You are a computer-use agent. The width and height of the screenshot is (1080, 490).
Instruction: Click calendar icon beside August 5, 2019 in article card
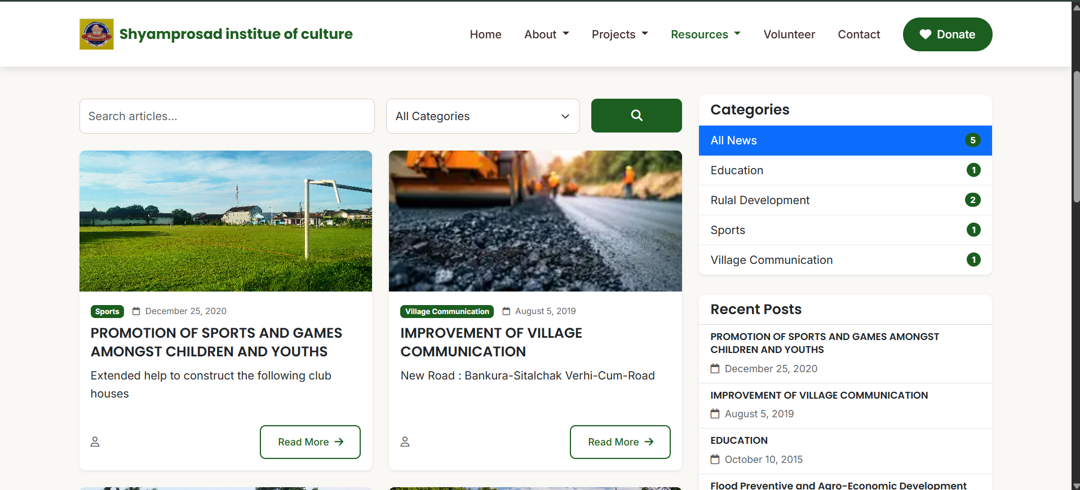coord(506,311)
